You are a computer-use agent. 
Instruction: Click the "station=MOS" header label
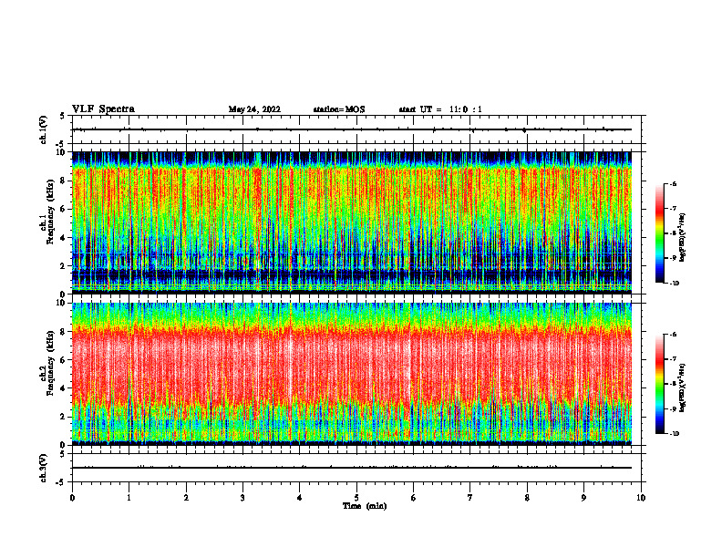coord(339,109)
